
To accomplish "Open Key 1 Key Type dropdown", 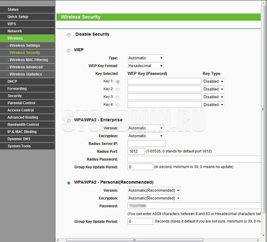I will coord(213,81).
